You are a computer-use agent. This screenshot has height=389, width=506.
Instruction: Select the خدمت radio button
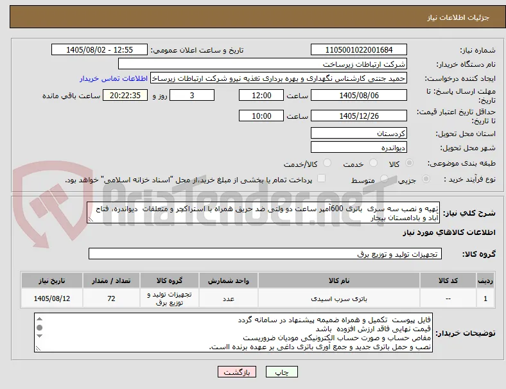[373, 163]
